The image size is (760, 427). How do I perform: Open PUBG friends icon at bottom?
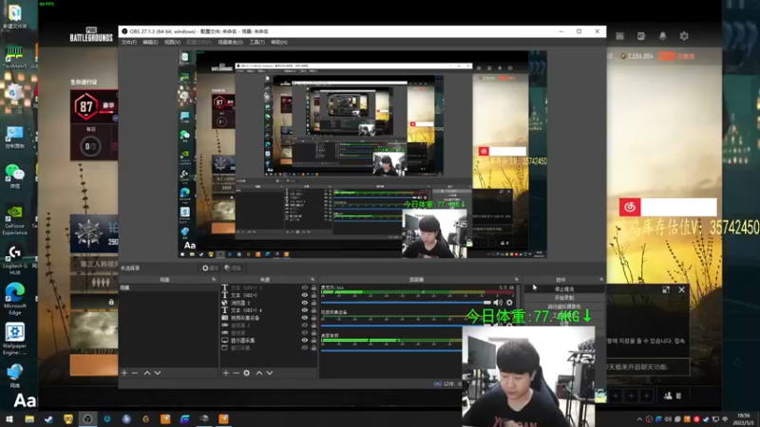(668, 396)
